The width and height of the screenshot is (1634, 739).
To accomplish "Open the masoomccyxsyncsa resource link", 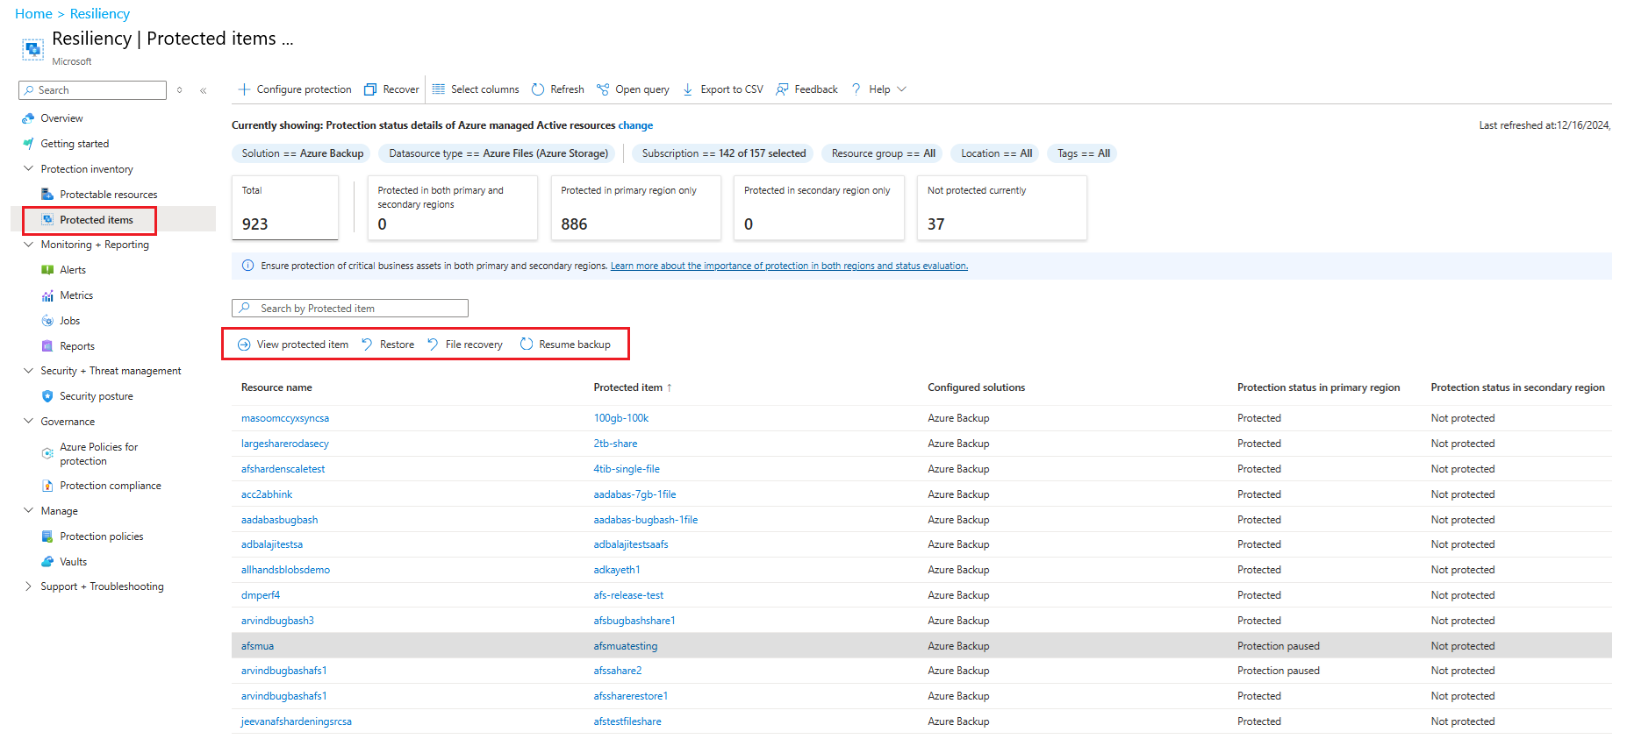I will click(x=285, y=418).
